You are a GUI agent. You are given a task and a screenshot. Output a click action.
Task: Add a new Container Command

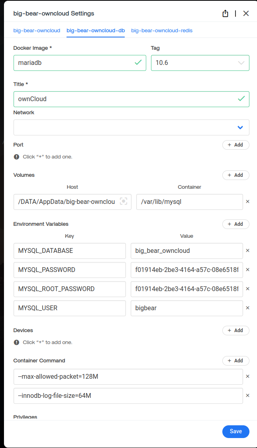pos(235,361)
